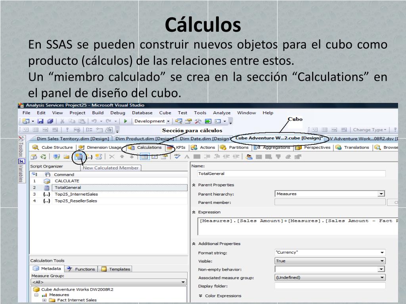Open the Toolbox side panel tab

click(21, 146)
